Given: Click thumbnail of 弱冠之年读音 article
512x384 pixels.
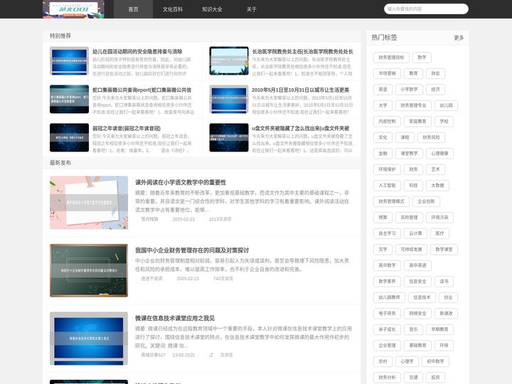Looking at the screenshot, I should 69,137.
